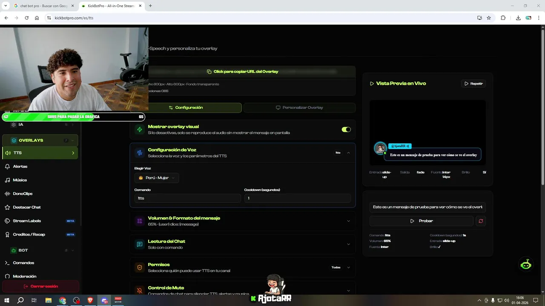Click the Comandos terminal icon
Viewport: 545px width, 306px height.
(x=7, y=263)
